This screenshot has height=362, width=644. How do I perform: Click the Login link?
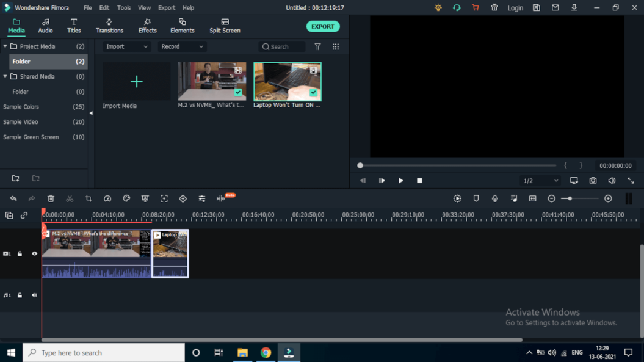coord(515,8)
